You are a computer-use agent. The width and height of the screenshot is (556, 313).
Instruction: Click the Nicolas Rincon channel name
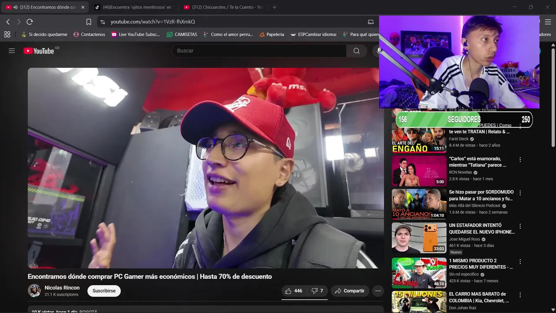point(62,288)
